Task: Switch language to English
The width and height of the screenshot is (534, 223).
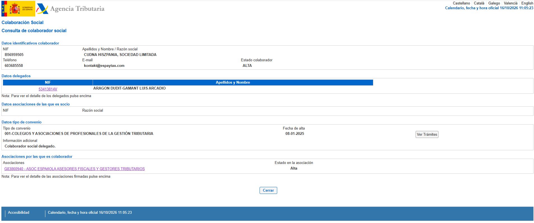Action: tap(527, 3)
